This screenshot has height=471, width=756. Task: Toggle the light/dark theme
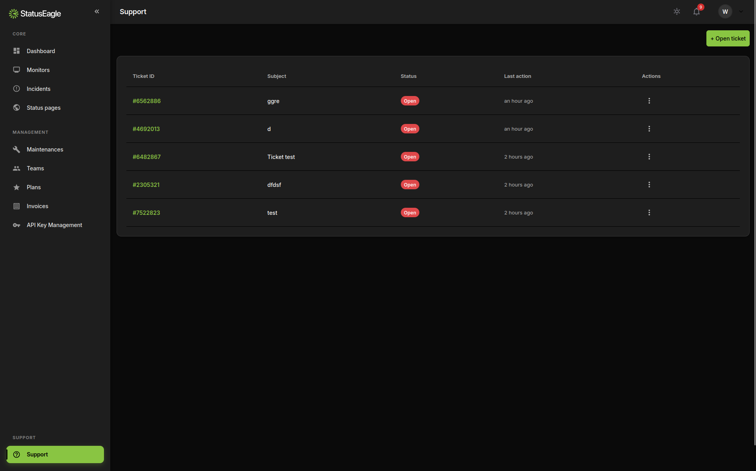pos(677,11)
